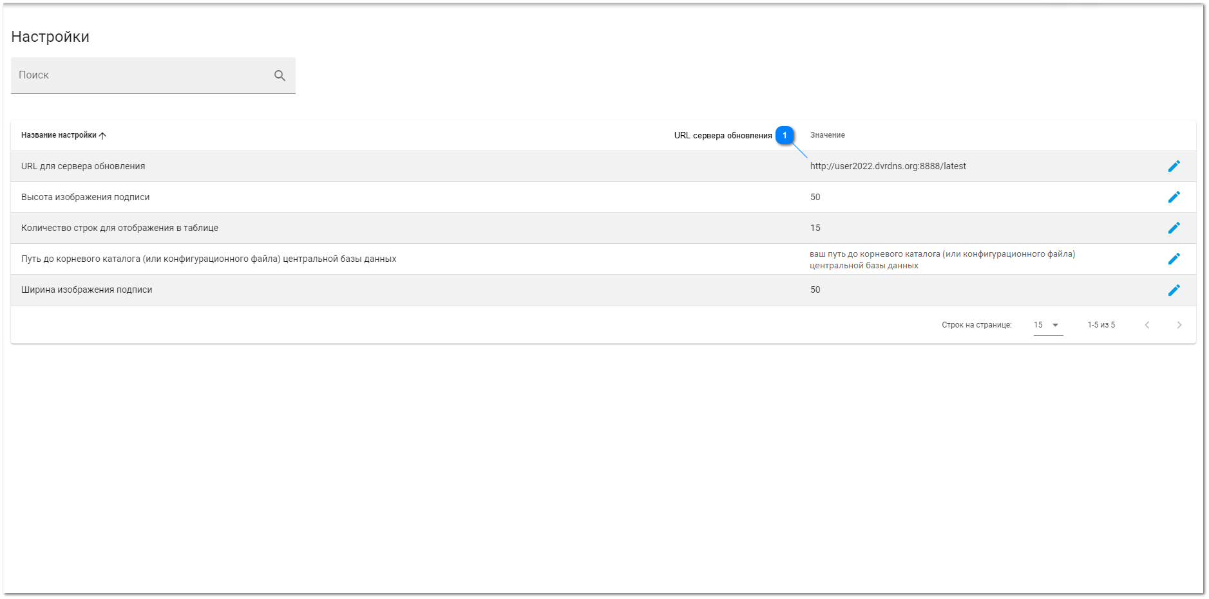
Task: Click the magnifier search icon
Action: click(x=280, y=76)
